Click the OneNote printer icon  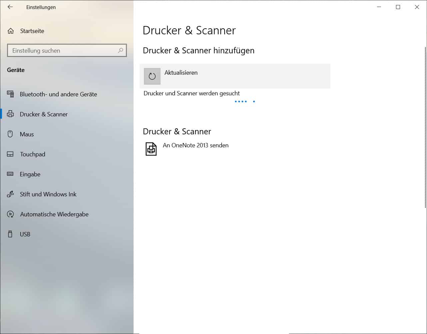tap(151, 149)
